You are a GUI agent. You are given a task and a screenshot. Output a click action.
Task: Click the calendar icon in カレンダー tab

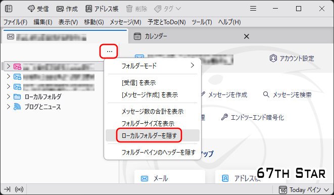[x=137, y=36]
